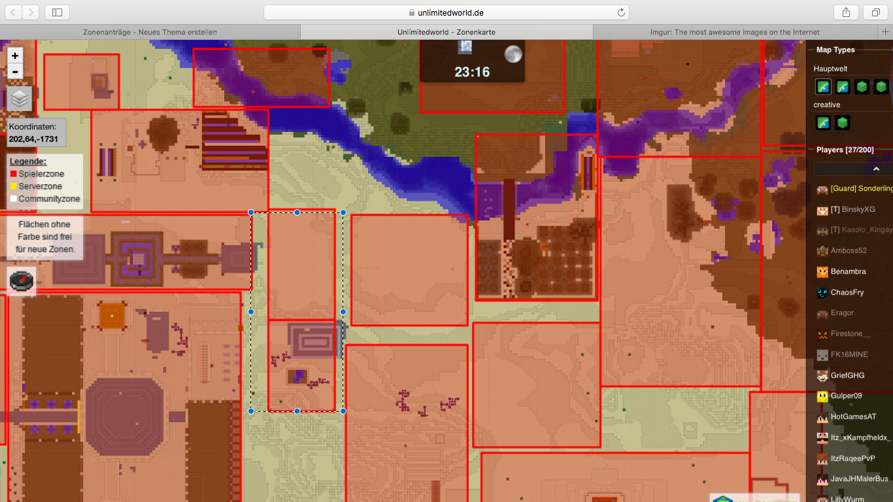The height and width of the screenshot is (502, 893).
Task: Click the compass icon
Action: pyautogui.click(x=22, y=280)
